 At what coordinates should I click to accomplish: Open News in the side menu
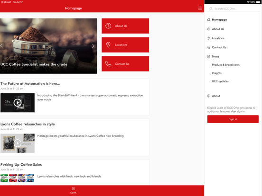(215, 56)
